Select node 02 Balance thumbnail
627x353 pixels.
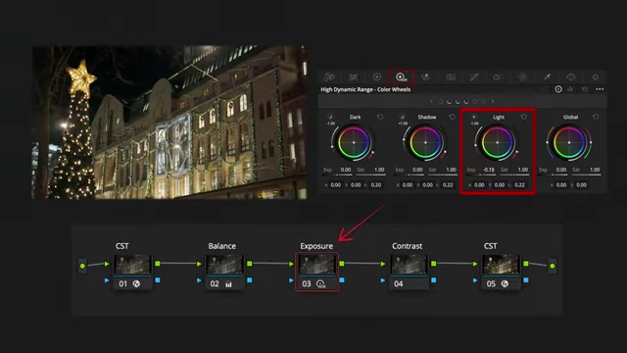224,265
